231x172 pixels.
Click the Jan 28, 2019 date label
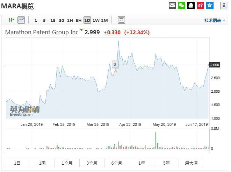tap(31, 124)
